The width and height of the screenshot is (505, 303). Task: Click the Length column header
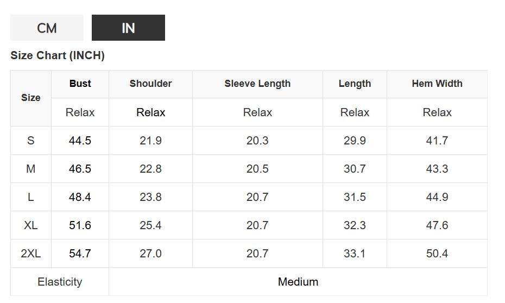355,84
